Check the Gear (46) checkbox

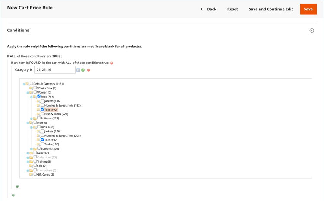(35, 153)
